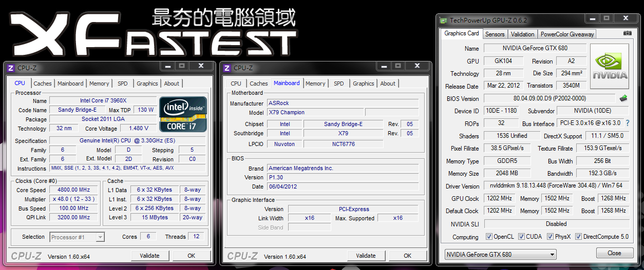The width and height of the screenshot is (644, 270).
Task: Switch to Caches tab in left CPU-Z
Action: [43, 84]
